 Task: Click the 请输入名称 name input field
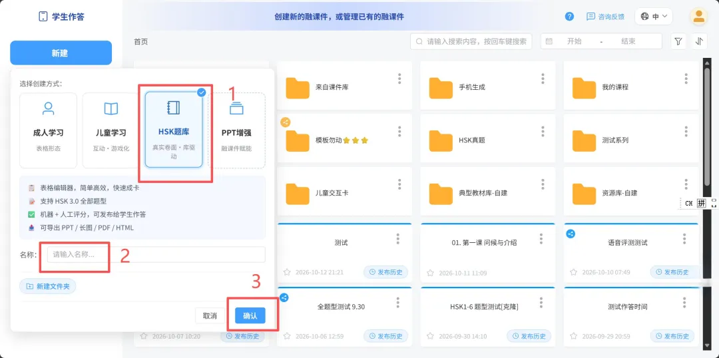pyautogui.click(x=156, y=254)
